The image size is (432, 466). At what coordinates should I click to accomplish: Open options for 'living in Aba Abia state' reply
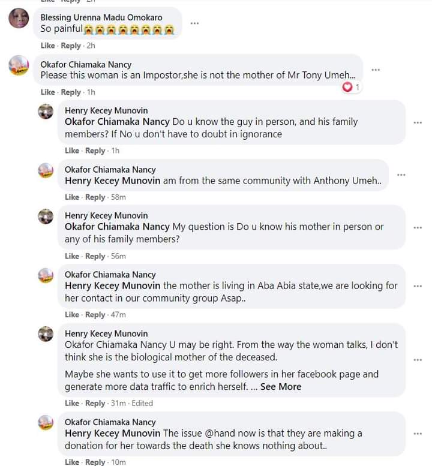click(418, 286)
